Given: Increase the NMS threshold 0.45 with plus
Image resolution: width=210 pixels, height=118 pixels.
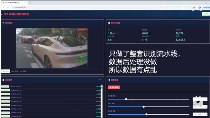Looking at the screenshot, I should click(206, 107).
